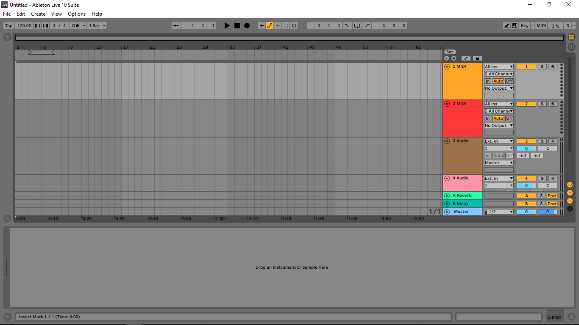The height and width of the screenshot is (325, 579).
Task: Toggle Automation Arm button
Action: click(x=270, y=26)
